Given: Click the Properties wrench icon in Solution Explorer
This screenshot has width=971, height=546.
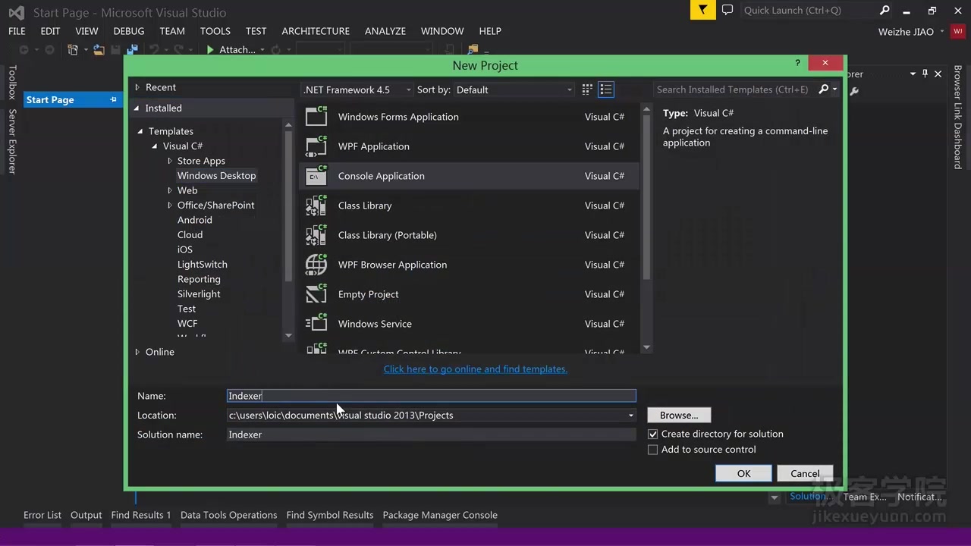Looking at the screenshot, I should (854, 91).
